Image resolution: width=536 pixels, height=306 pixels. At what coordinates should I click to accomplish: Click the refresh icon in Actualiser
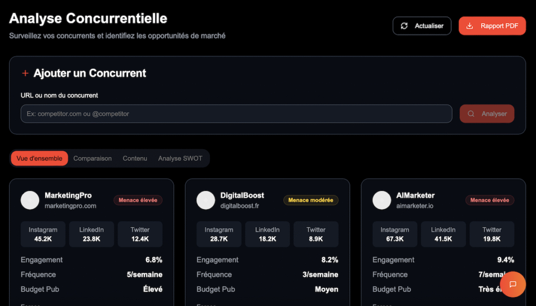pyautogui.click(x=404, y=26)
